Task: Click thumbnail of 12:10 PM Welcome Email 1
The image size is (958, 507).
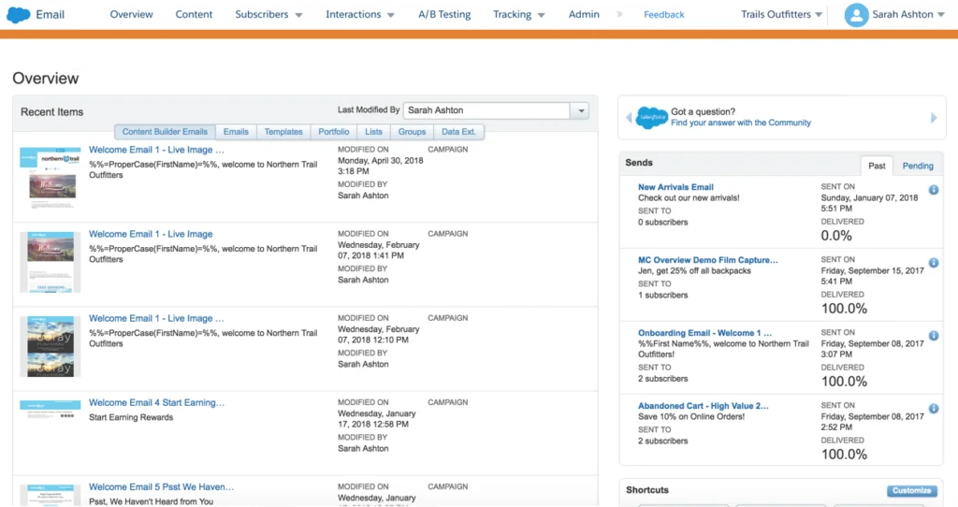Action: click(x=51, y=346)
